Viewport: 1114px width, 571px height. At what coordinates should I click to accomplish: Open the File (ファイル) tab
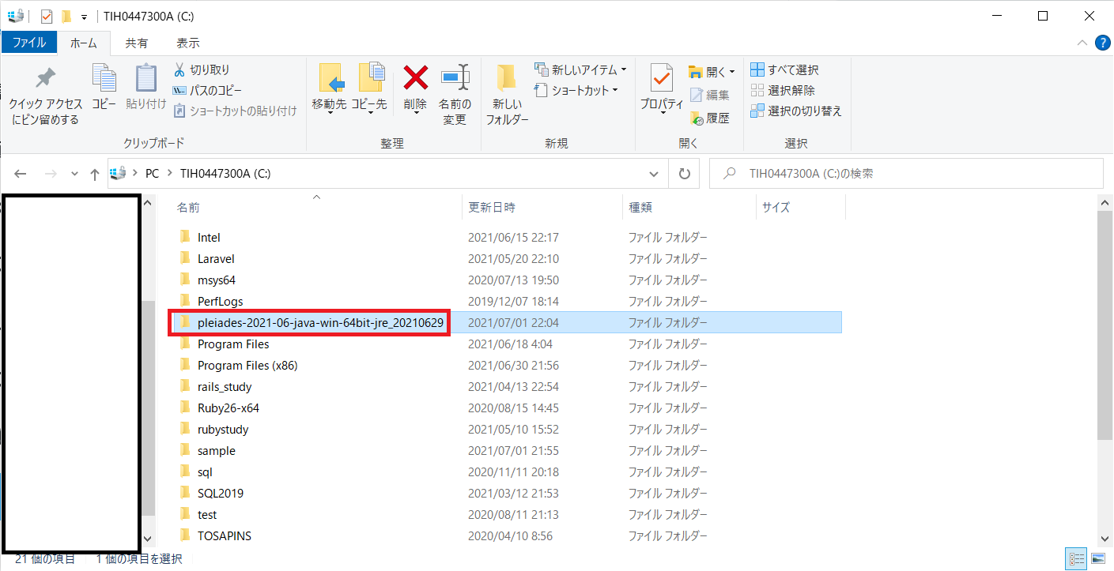[x=29, y=43]
